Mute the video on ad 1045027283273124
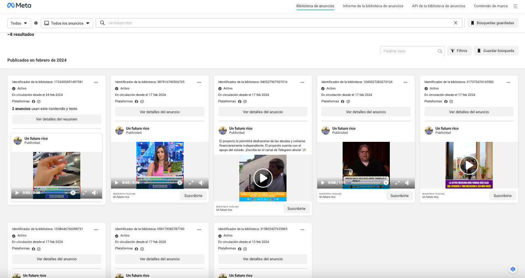This screenshot has width=525, height=278. [x=408, y=183]
